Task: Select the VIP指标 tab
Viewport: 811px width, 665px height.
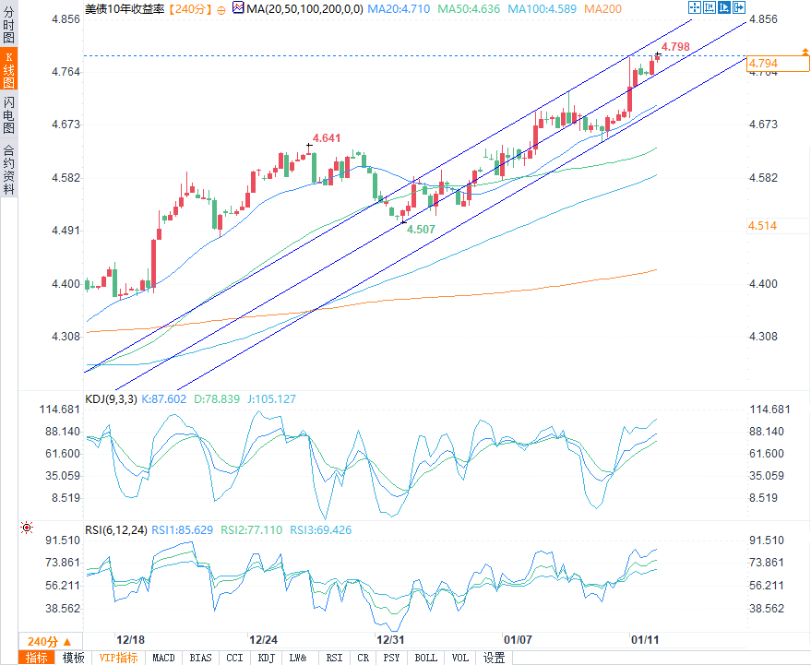Action: click(118, 658)
